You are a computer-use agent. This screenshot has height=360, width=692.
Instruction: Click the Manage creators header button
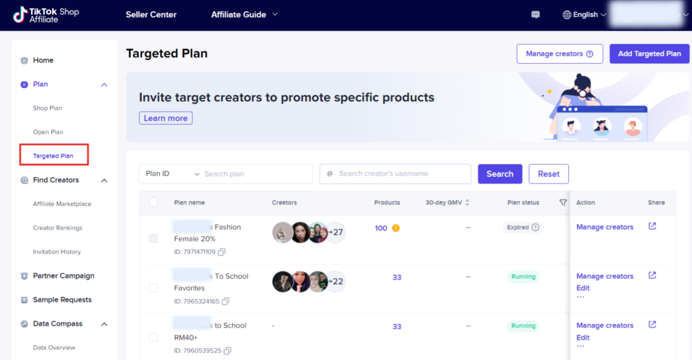pyautogui.click(x=560, y=54)
